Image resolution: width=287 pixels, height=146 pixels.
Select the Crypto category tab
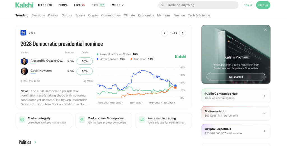(93, 15)
